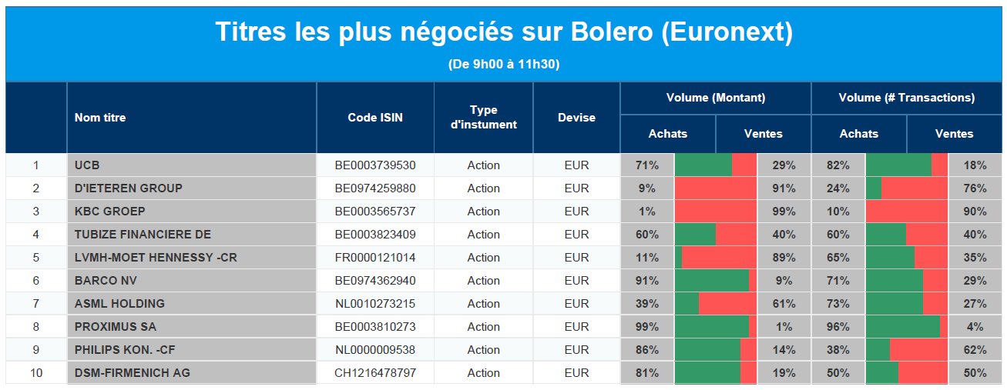The image size is (1007, 390).
Task: Click the 62% Ventes value for PHILIPS KON.
Action: pyautogui.click(x=975, y=350)
